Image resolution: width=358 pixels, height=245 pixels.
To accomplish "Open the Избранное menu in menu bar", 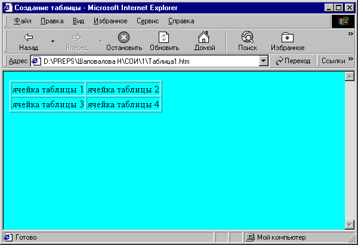I will click(x=110, y=21).
